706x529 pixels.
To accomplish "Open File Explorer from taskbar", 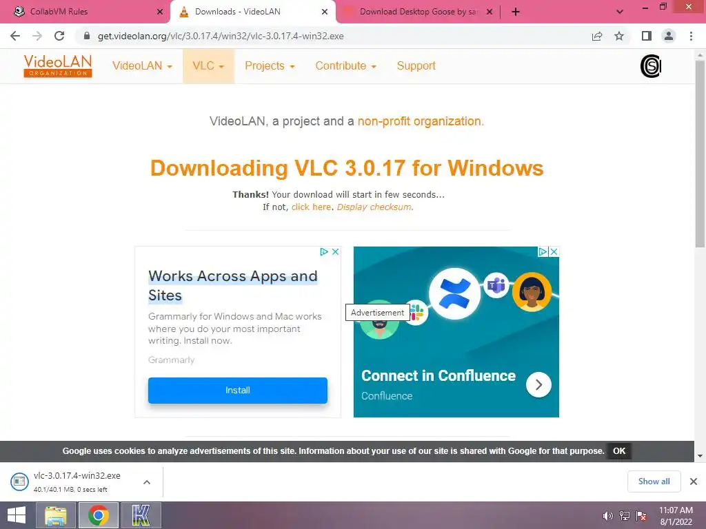I will point(56,515).
